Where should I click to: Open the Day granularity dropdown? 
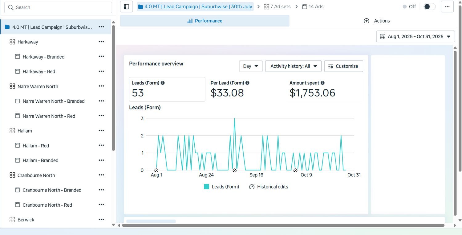[251, 66]
